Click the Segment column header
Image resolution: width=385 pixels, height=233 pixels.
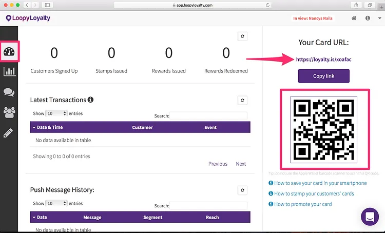tap(153, 217)
